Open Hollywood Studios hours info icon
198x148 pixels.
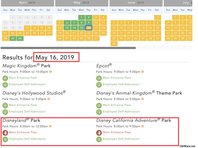coord(49,99)
